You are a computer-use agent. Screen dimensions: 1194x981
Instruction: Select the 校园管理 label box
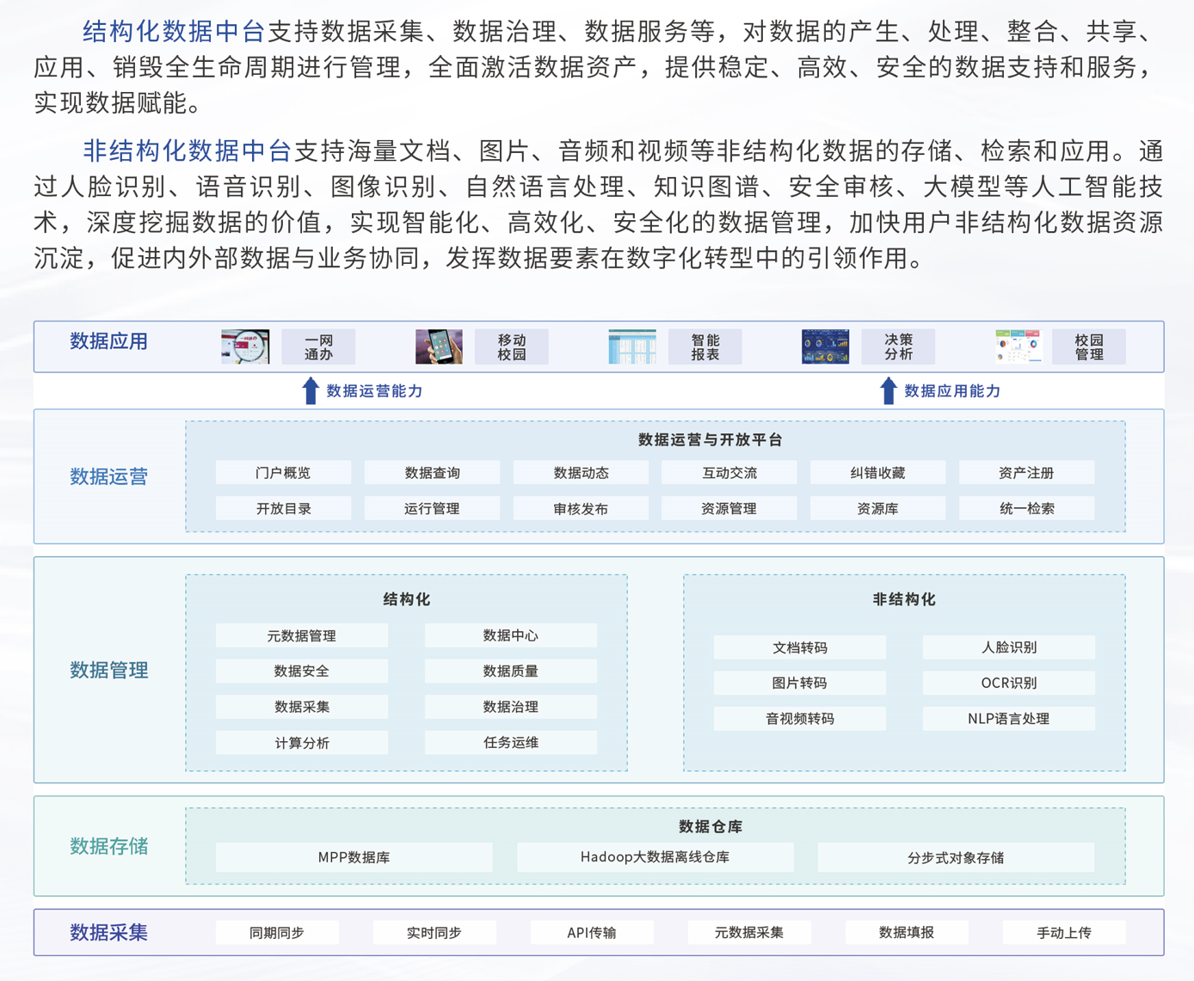[1089, 346]
